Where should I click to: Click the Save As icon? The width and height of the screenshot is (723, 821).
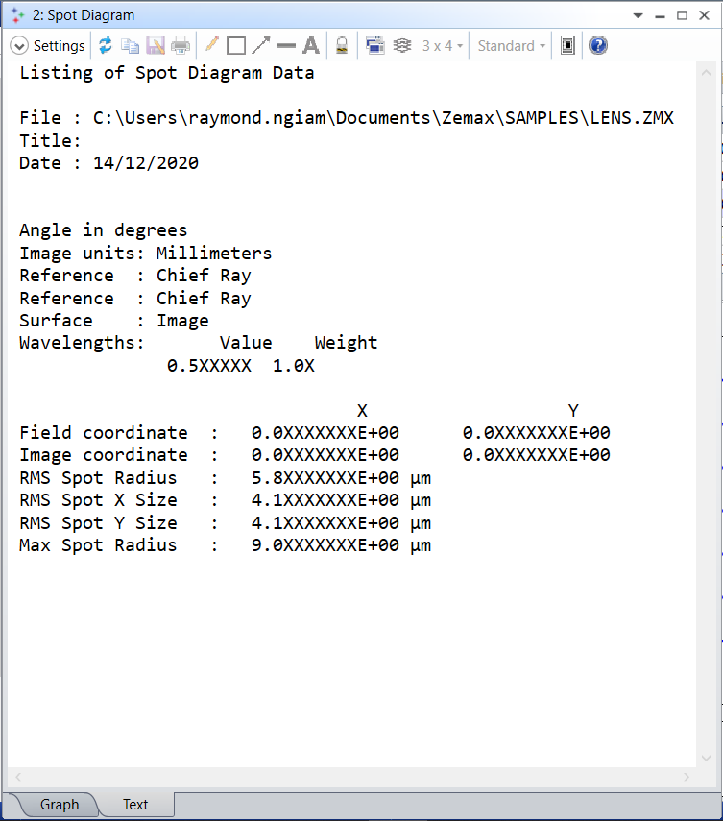[x=155, y=46]
